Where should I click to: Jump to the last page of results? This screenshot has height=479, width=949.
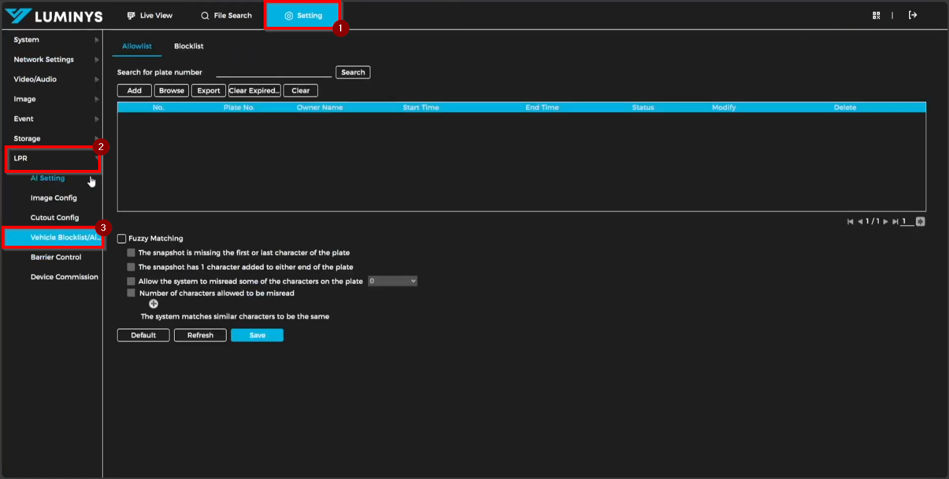click(895, 222)
